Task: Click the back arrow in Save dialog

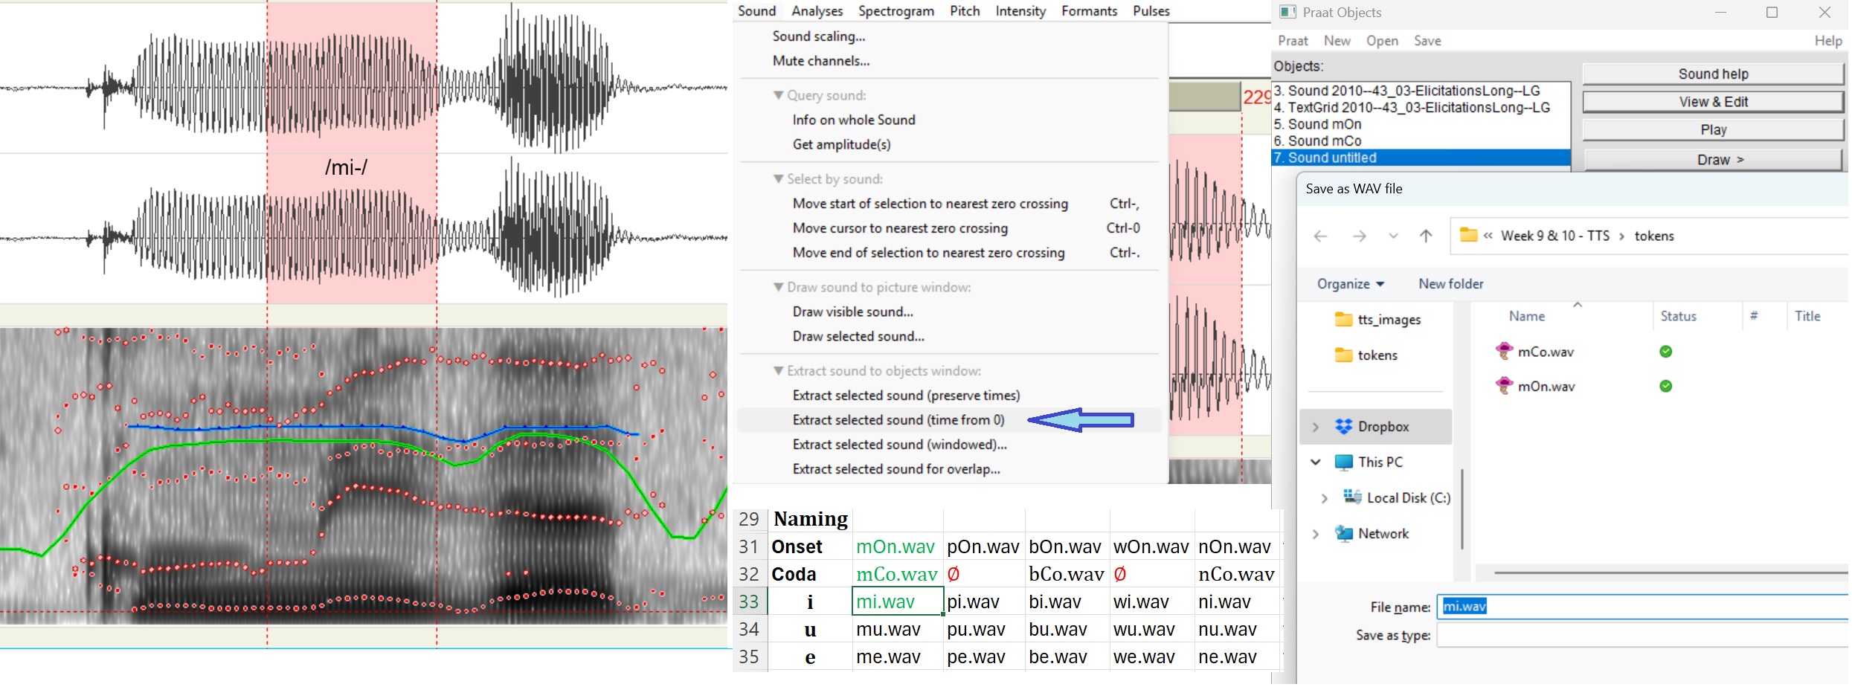Action: point(1320,236)
